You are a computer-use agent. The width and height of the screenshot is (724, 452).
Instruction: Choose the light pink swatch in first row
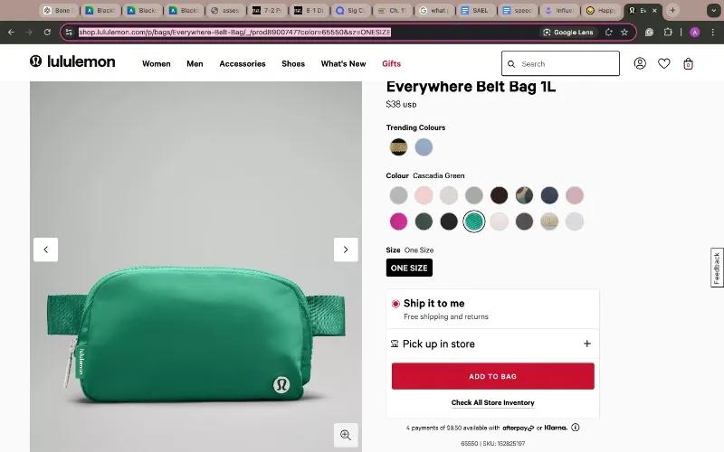424,195
